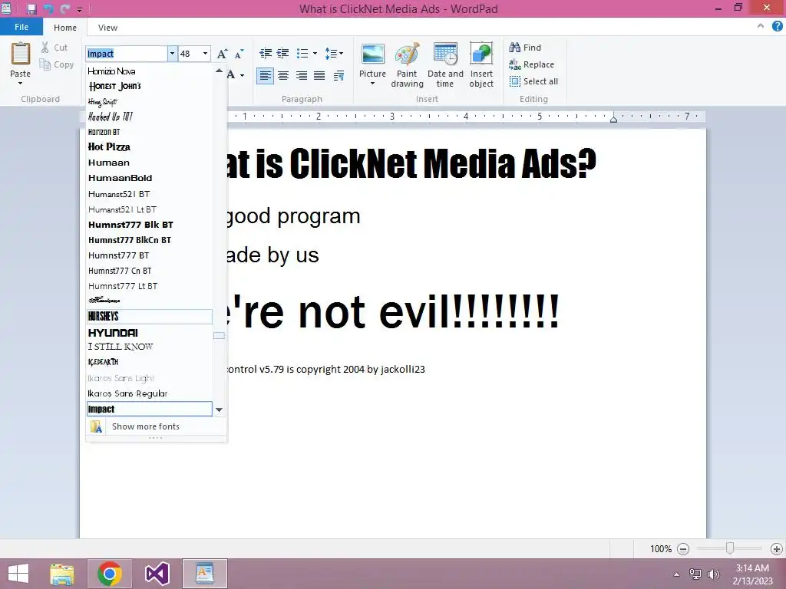Image resolution: width=786 pixels, height=589 pixels.
Task: Redo the last undone action
Action: [65, 8]
